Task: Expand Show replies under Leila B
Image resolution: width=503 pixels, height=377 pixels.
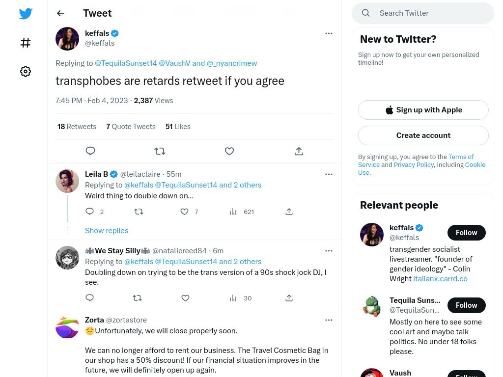Action: tap(107, 231)
